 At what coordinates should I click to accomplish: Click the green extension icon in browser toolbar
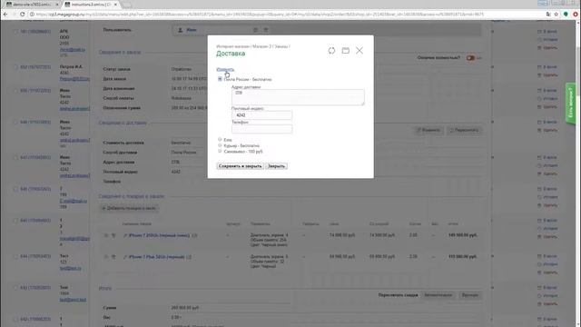pos(566,15)
